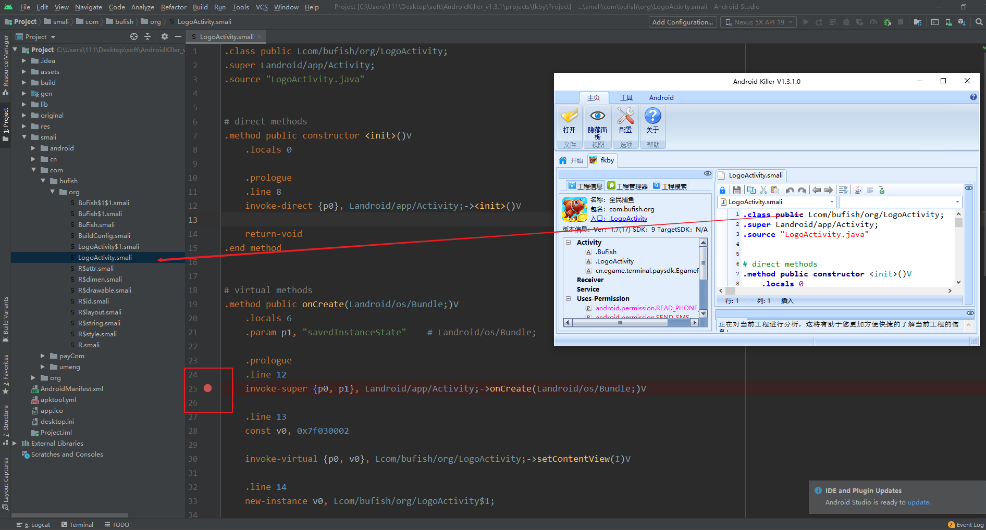Viewport: 986px width, 530px height.
Task: Click locate-in-tree target icon in Project panel
Action: click(134, 36)
